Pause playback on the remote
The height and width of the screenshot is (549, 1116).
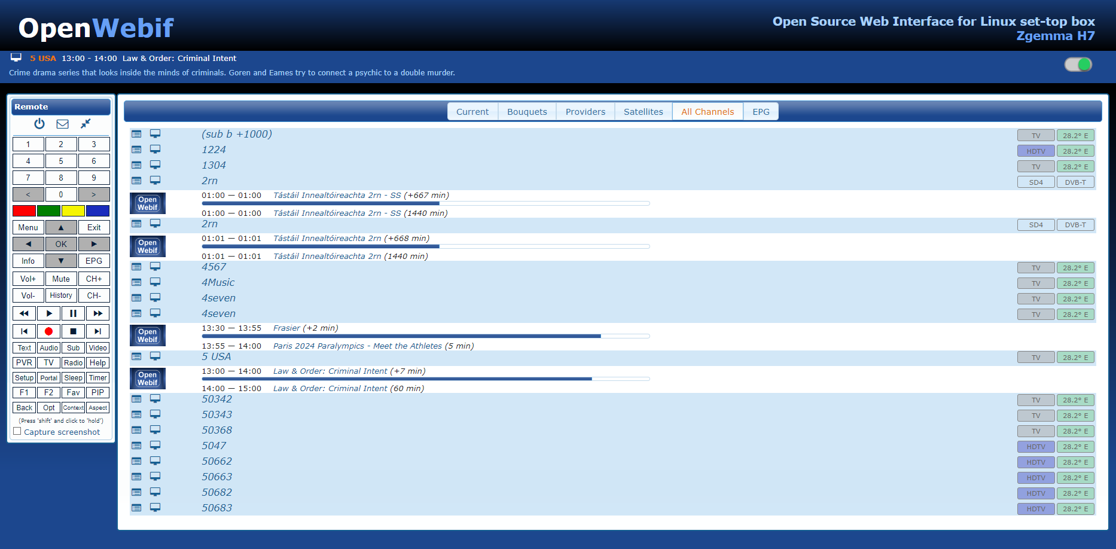click(73, 313)
